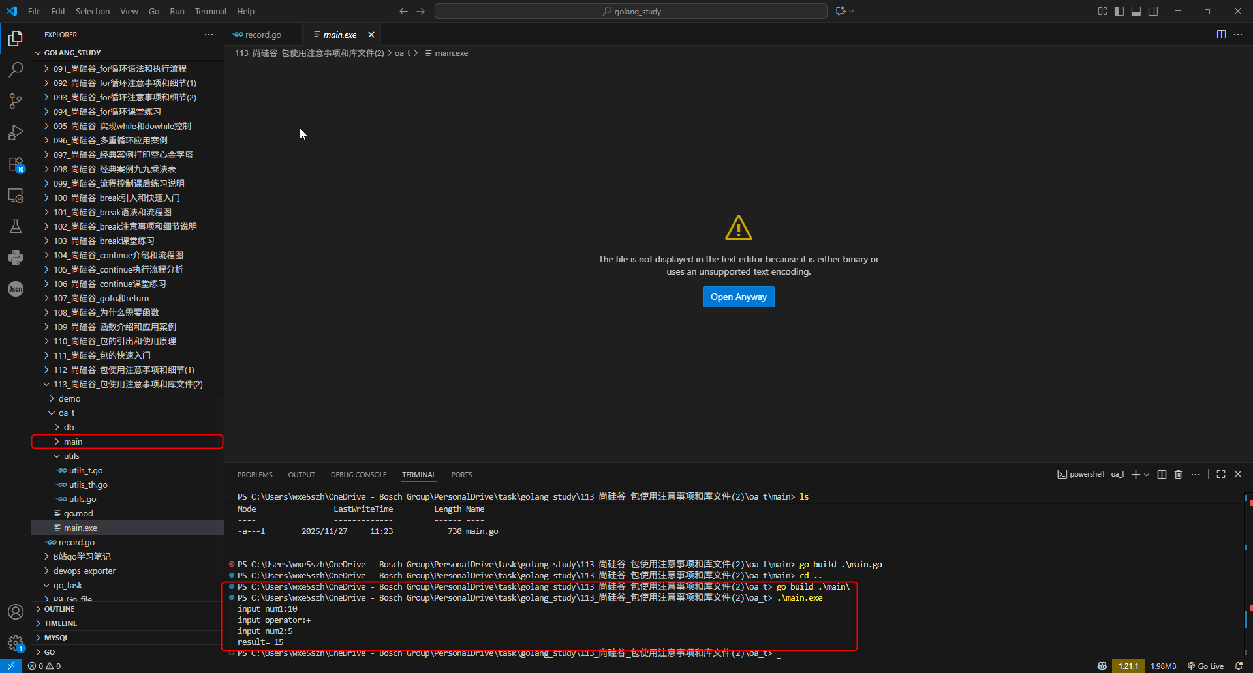Click the errors and warnings count in status bar
1253x673 pixels.
(44, 666)
